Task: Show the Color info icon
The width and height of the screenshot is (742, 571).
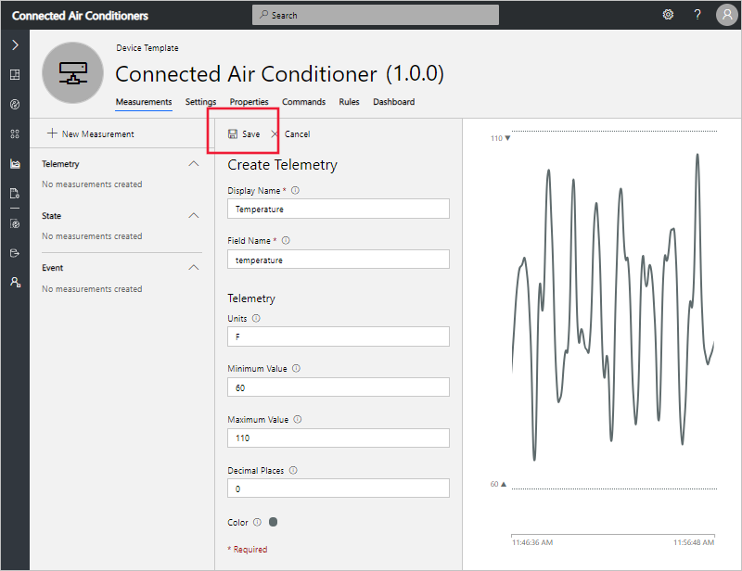Action: point(257,522)
